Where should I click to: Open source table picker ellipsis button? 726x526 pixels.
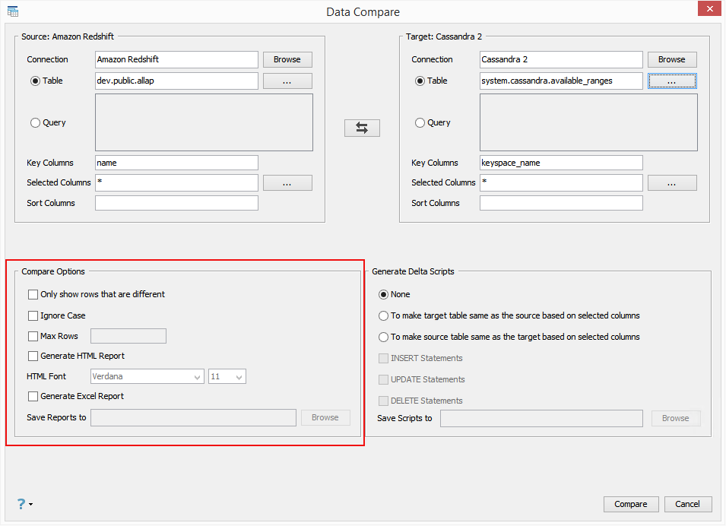287,81
